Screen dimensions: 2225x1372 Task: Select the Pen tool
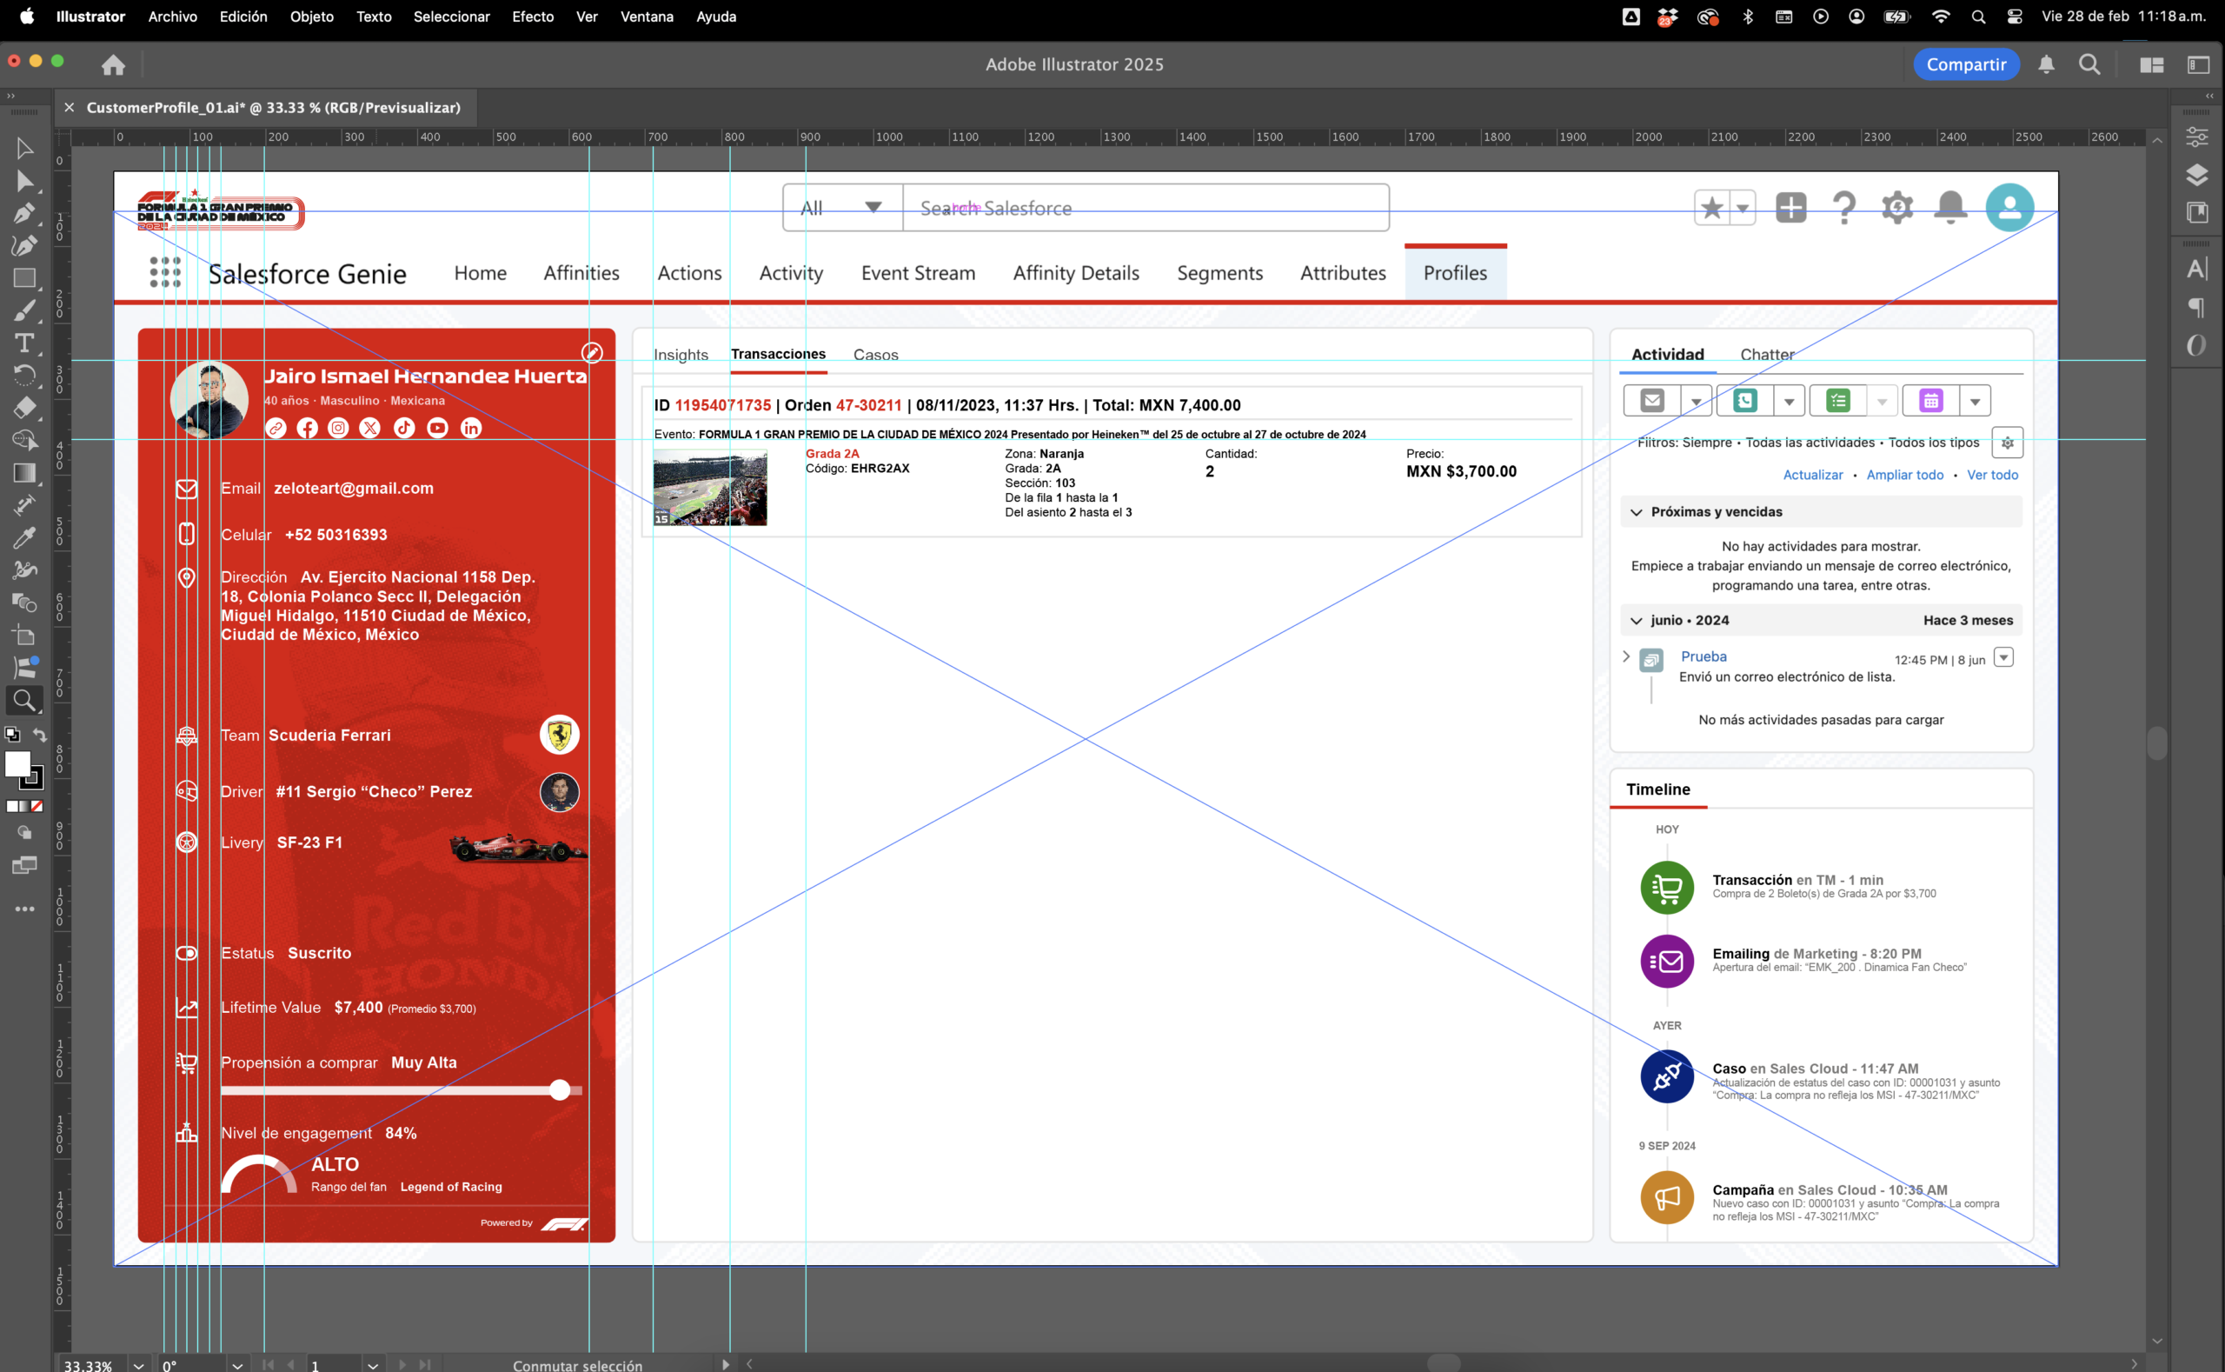coord(24,213)
